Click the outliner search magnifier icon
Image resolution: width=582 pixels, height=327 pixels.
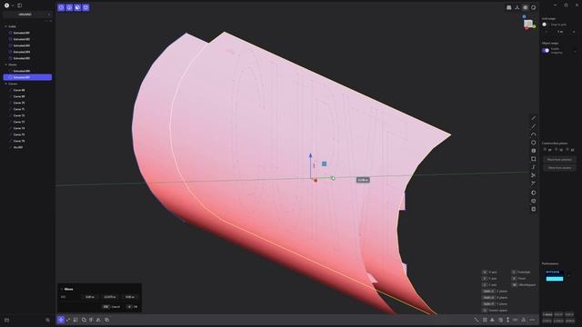pos(47,320)
